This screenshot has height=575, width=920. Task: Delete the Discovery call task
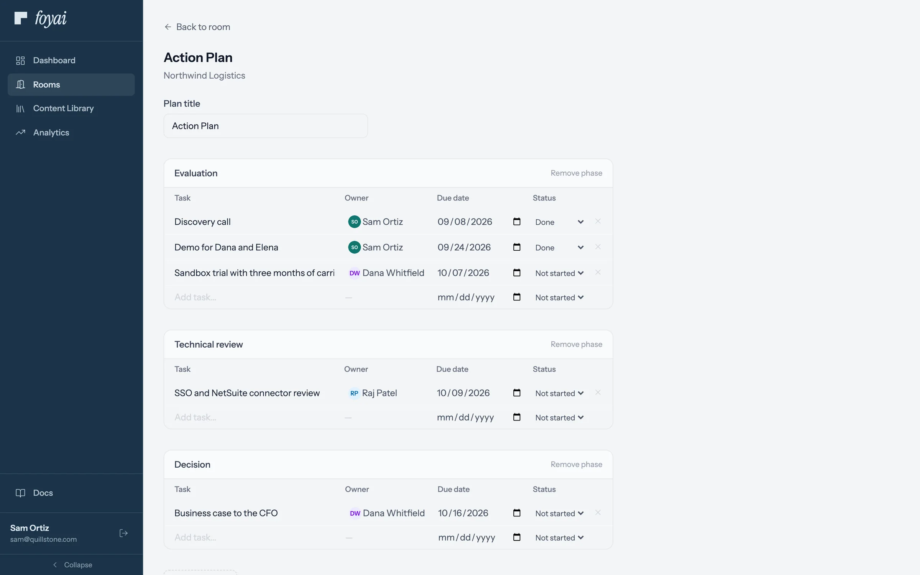tap(598, 221)
